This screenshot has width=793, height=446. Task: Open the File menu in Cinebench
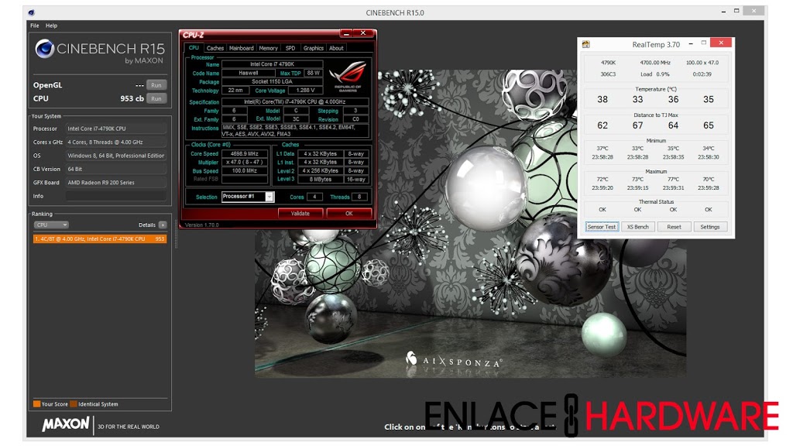pyautogui.click(x=34, y=26)
